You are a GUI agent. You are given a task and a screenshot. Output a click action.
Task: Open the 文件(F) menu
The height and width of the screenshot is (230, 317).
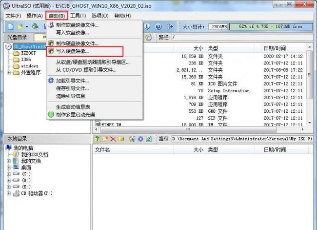13,16
